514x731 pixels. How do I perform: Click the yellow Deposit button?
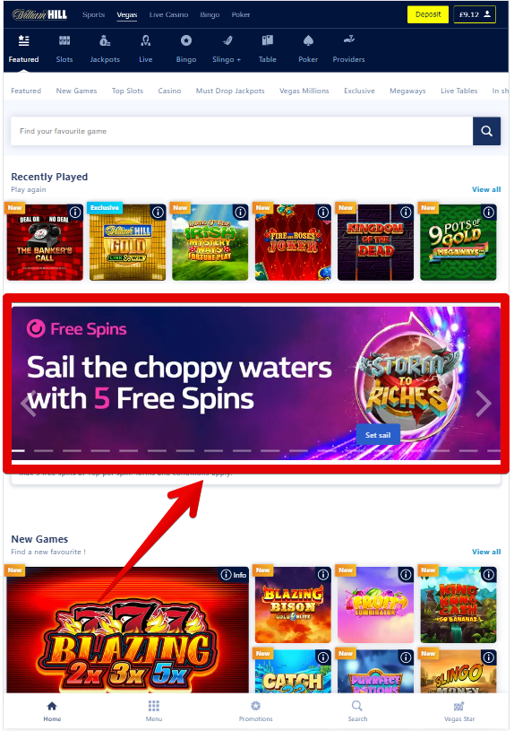pos(428,14)
